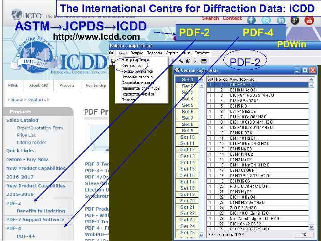Click the Contact link in website header
The height and width of the screenshot is (241, 321).
pyautogui.click(x=232, y=18)
